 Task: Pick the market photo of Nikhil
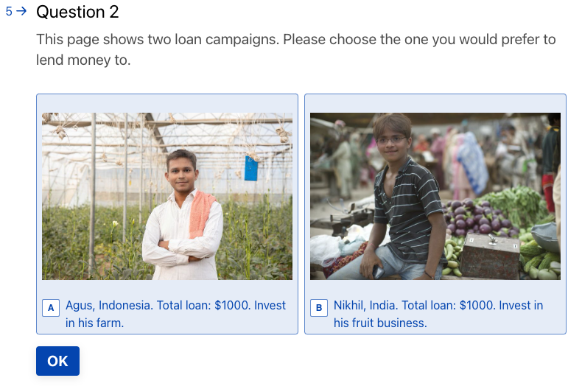pos(435,196)
